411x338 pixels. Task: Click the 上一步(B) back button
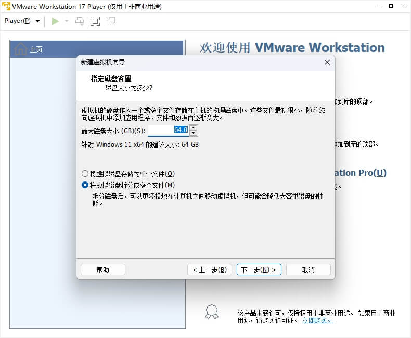209,269
